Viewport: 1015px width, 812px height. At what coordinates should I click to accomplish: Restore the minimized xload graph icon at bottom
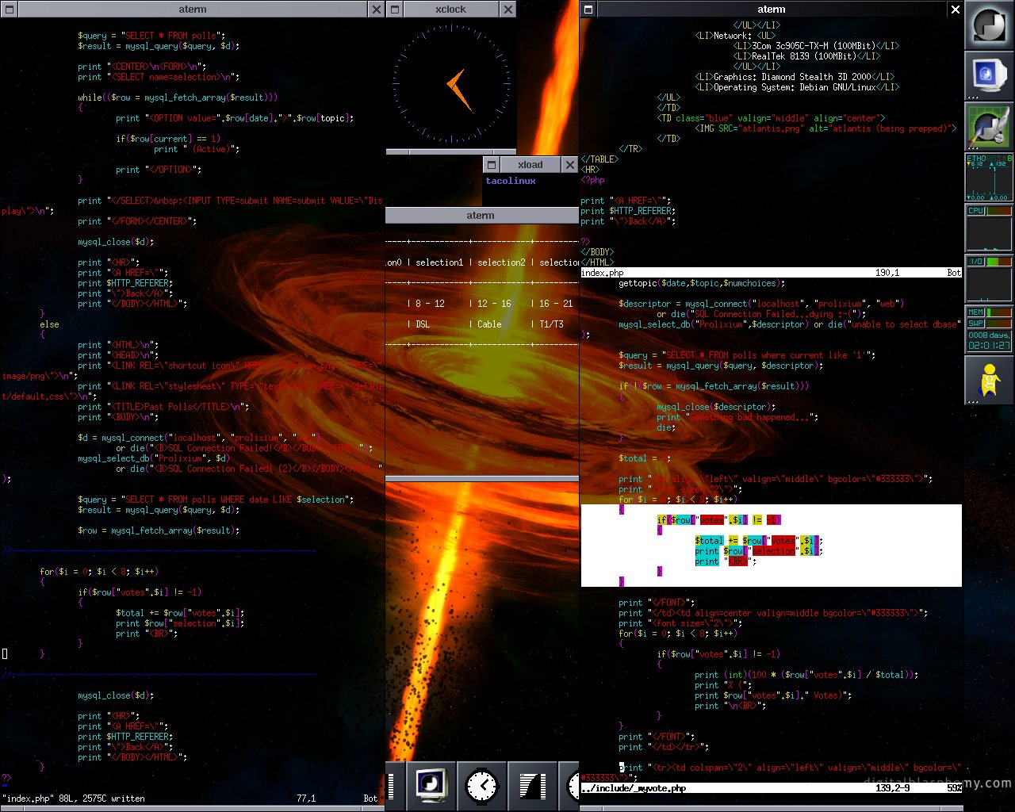tap(533, 786)
